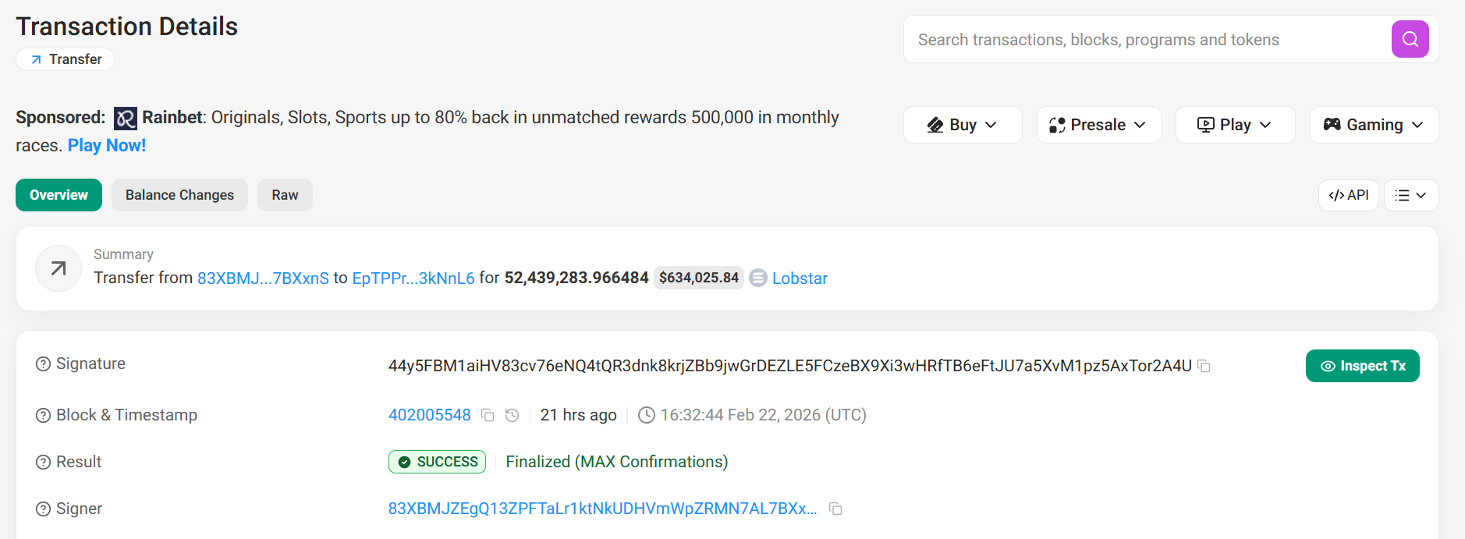Open the API button
The width and height of the screenshot is (1465, 539).
point(1349,195)
